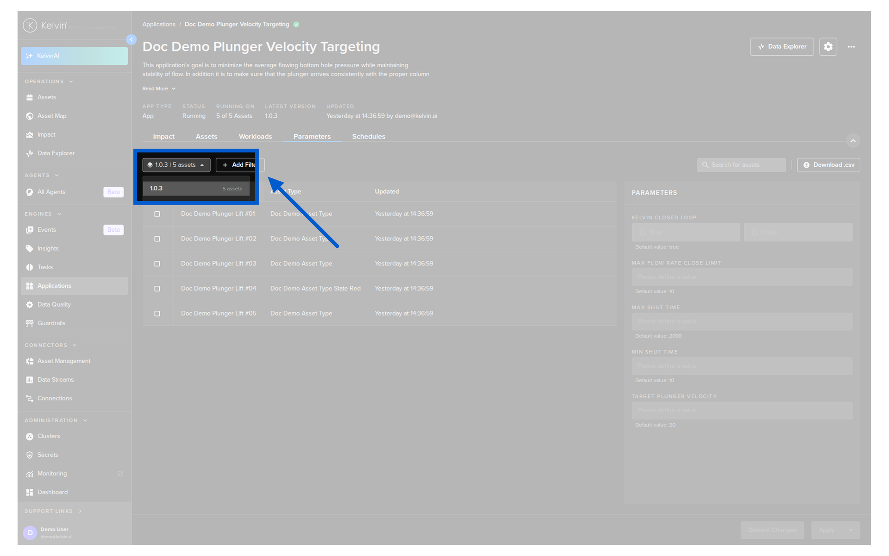Collapse the header with the up chevron

click(853, 141)
